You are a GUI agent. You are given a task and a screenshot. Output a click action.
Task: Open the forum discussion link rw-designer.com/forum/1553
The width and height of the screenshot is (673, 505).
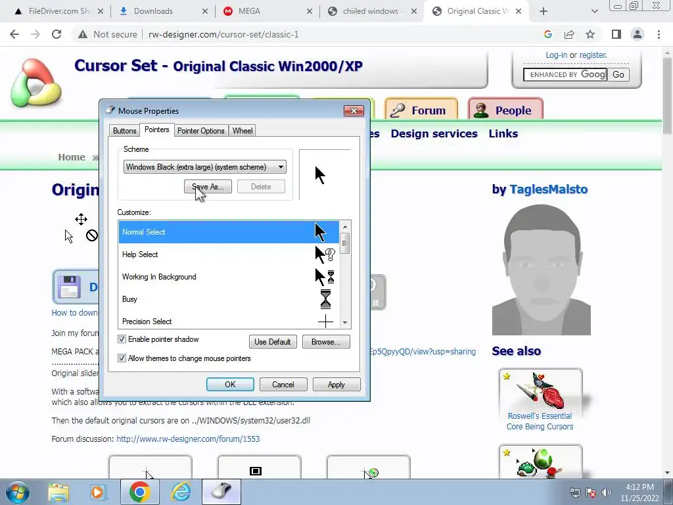tap(188, 439)
